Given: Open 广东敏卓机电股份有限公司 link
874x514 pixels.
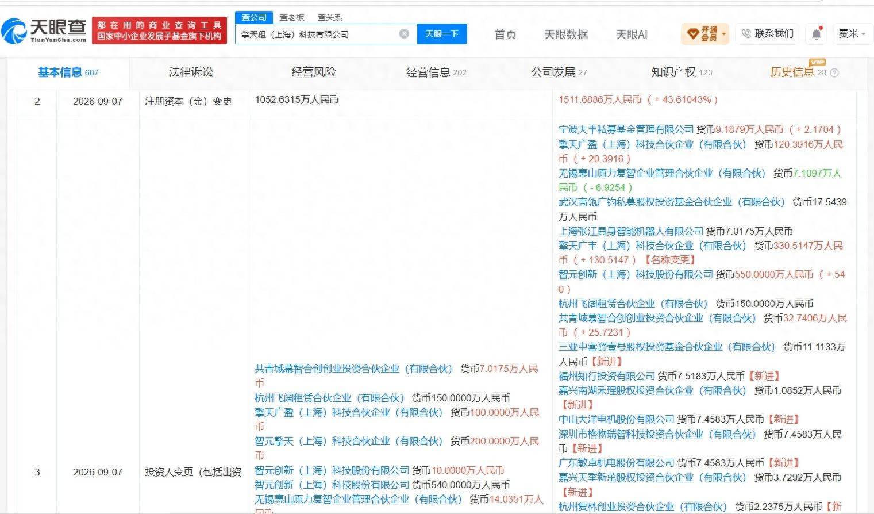Looking at the screenshot, I should [x=617, y=463].
